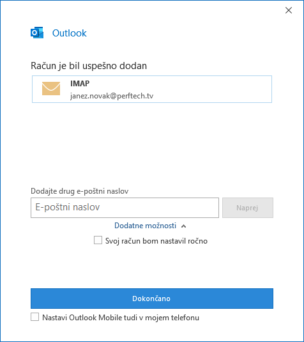Close the dialog with the X icon

(x=289, y=10)
